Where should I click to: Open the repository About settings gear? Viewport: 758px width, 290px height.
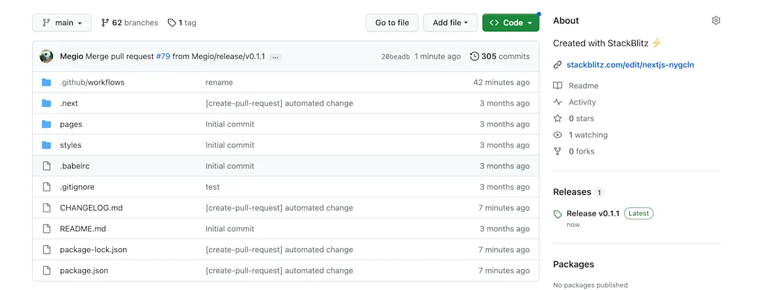pos(716,21)
